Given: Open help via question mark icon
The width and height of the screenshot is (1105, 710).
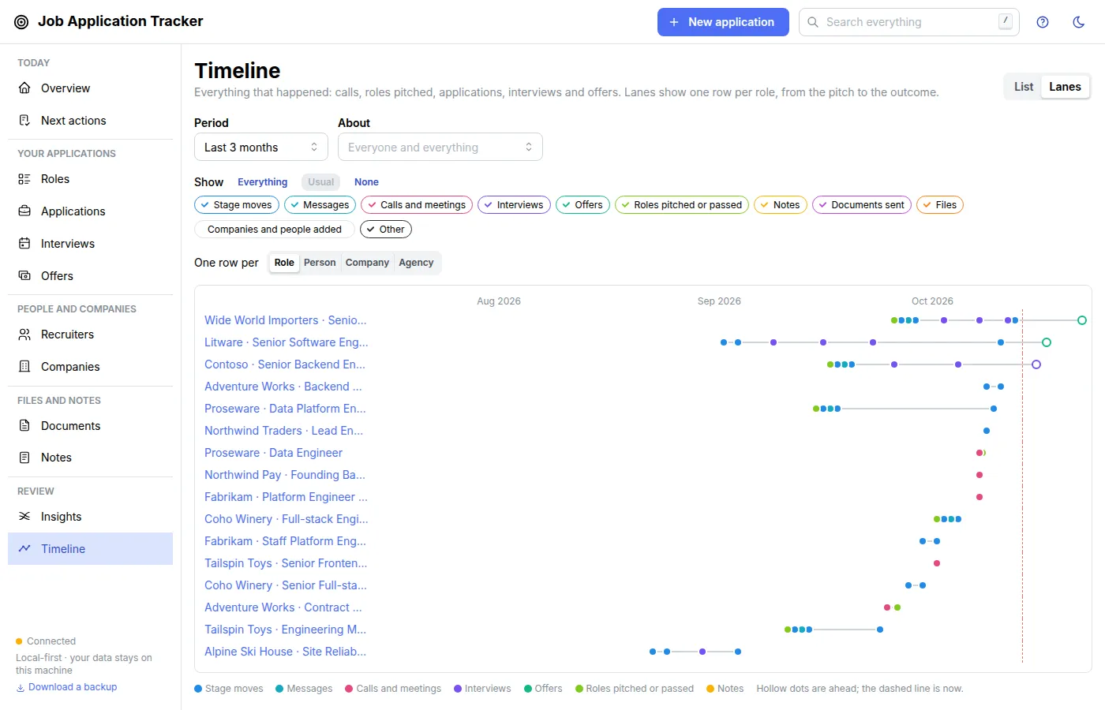Looking at the screenshot, I should click(1043, 22).
